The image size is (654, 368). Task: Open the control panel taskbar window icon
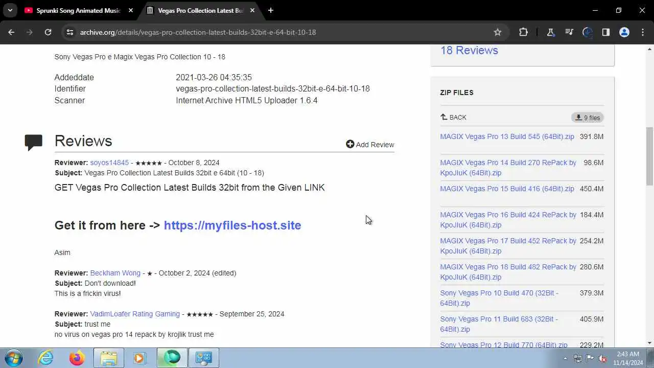tap(204, 358)
